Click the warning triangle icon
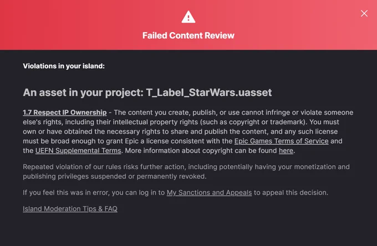 click(x=188, y=17)
